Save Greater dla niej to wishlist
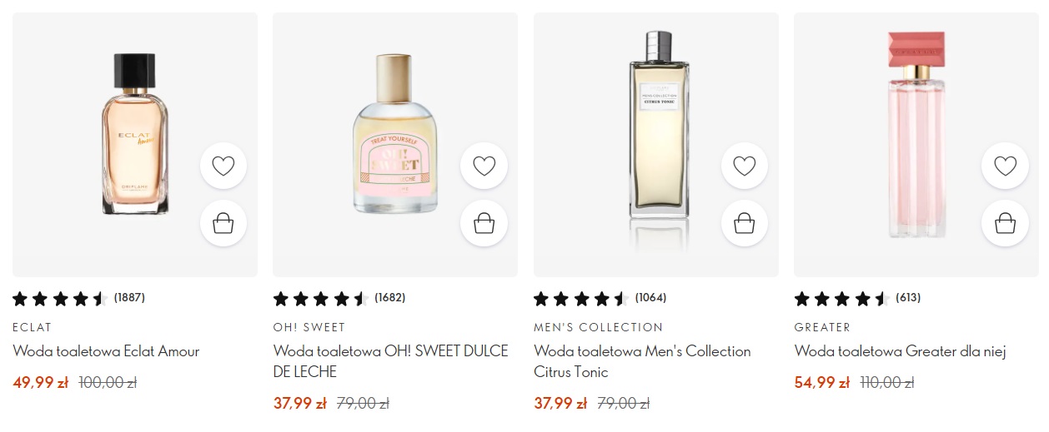 (x=1005, y=166)
